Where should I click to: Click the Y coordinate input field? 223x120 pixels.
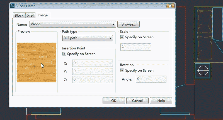point(92,71)
